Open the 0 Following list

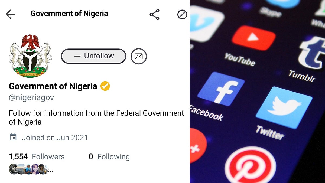109,157
